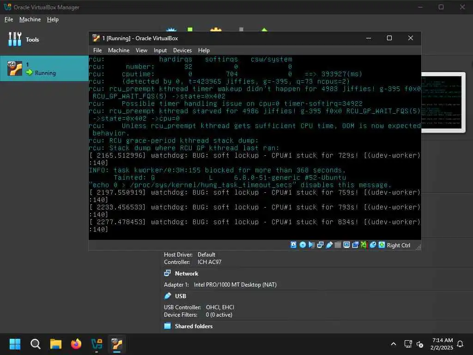Click the USB devices status icon
This screenshot has height=355, width=473.
(329, 245)
